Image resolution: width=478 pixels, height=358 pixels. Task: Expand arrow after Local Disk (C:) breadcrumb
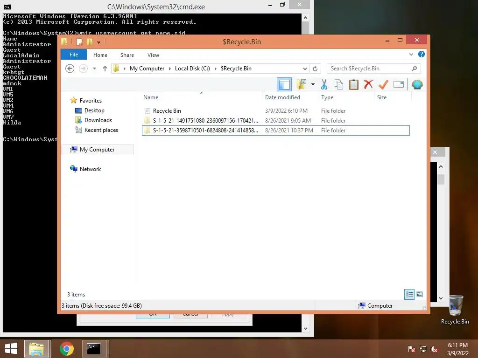coord(216,69)
